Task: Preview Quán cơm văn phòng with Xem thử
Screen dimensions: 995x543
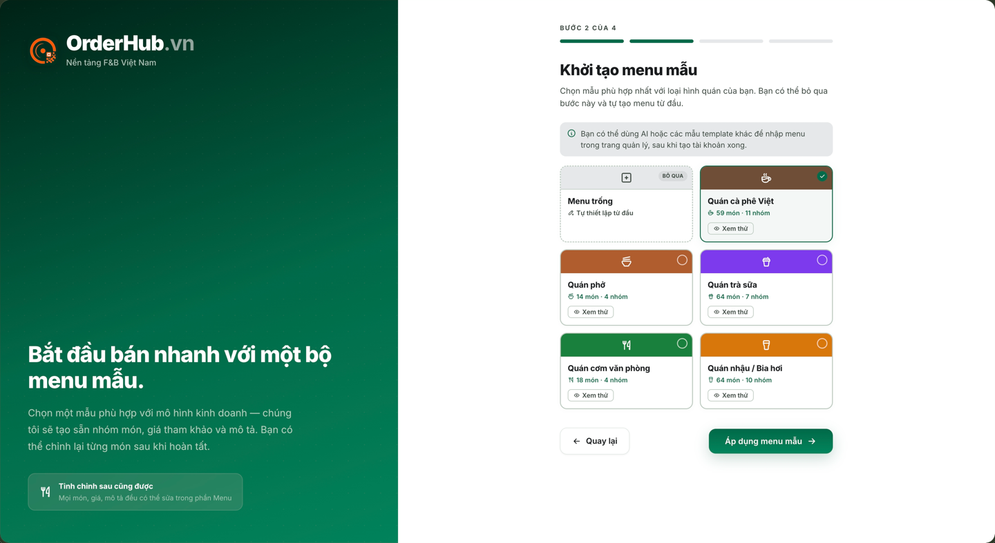Action: point(591,395)
